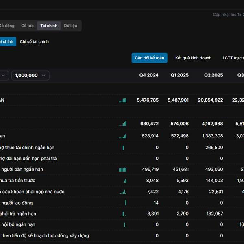The width and height of the screenshot is (244, 244).
Task: Switch to Chỉ số tài chính view
Action: (x=34, y=41)
